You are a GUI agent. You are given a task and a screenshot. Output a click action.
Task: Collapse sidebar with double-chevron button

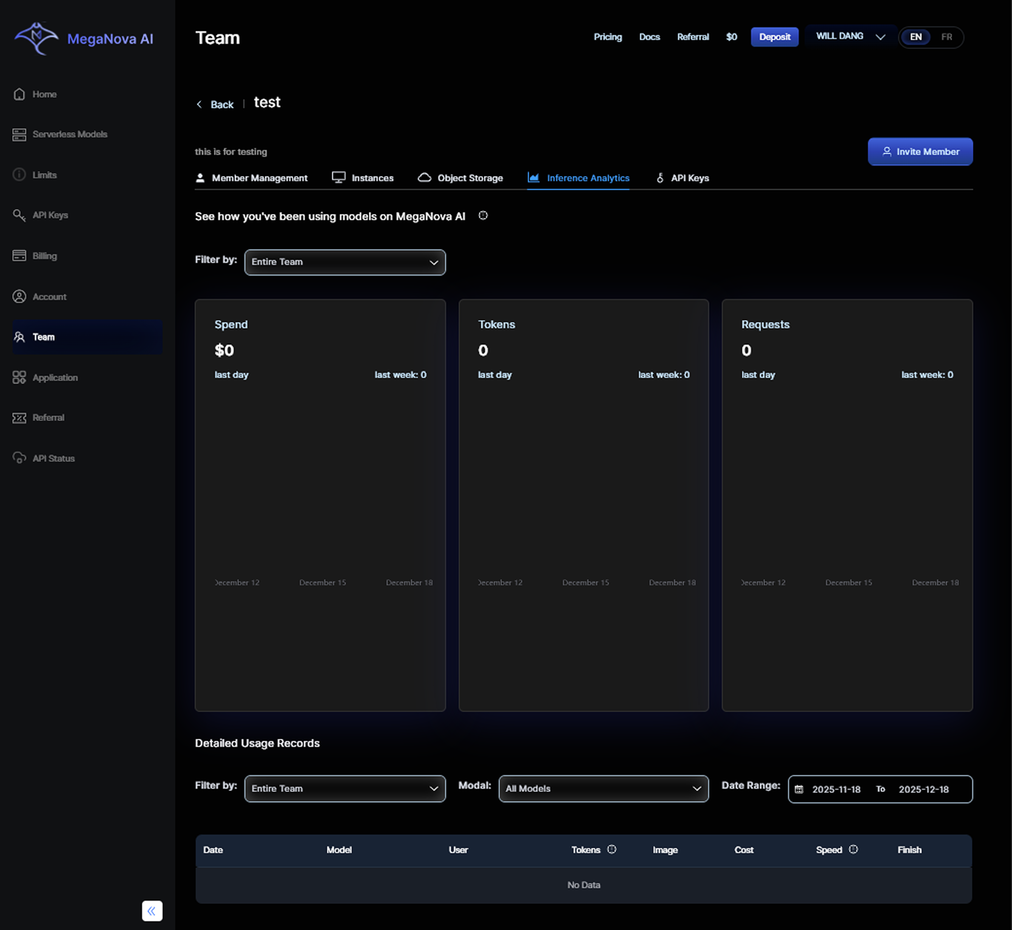[152, 911]
